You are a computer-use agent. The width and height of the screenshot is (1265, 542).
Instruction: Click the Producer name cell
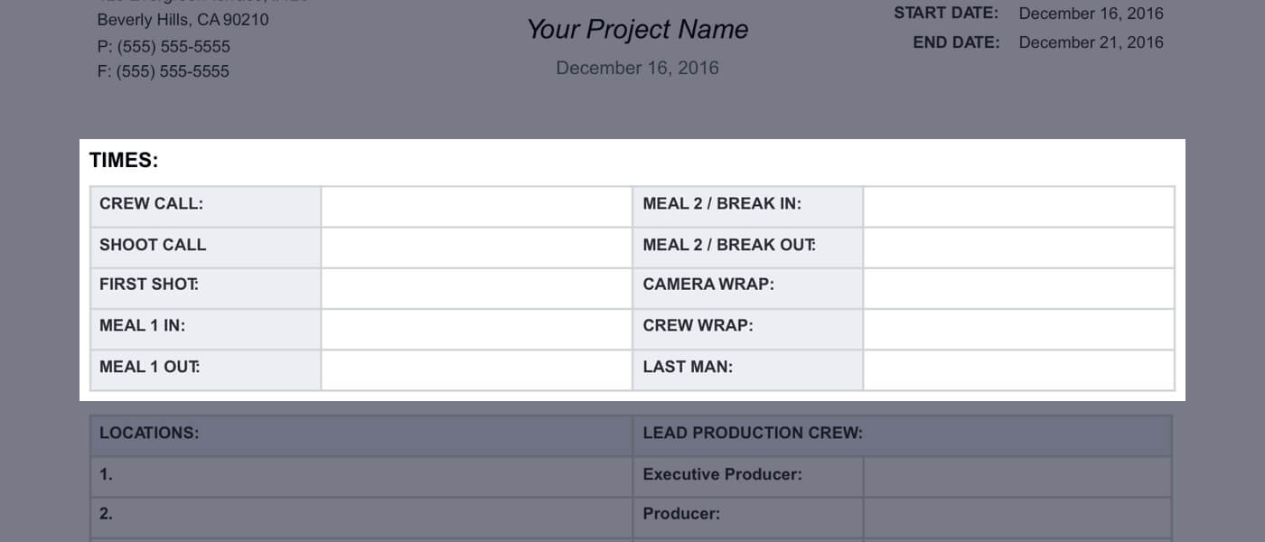point(1017,515)
